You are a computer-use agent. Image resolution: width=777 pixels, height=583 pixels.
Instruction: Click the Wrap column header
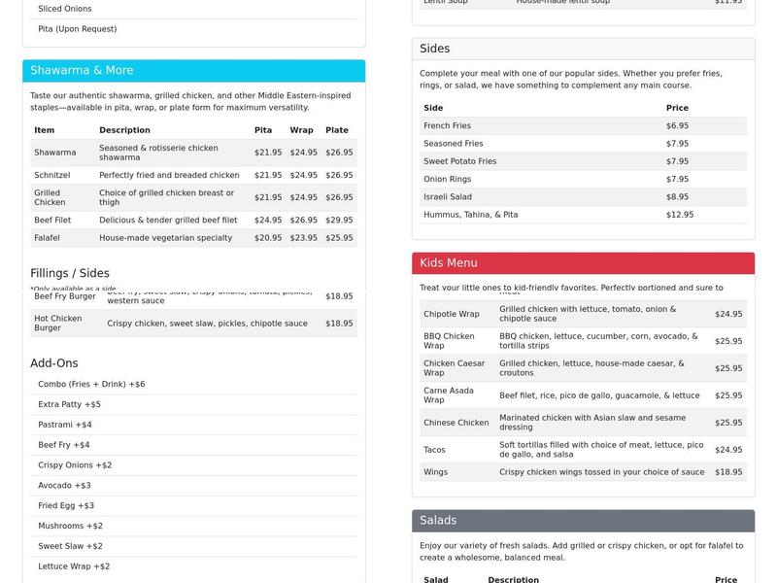[x=301, y=130]
